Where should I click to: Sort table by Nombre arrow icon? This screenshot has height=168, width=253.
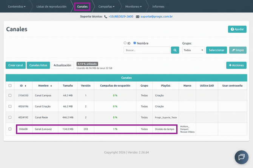51,86
